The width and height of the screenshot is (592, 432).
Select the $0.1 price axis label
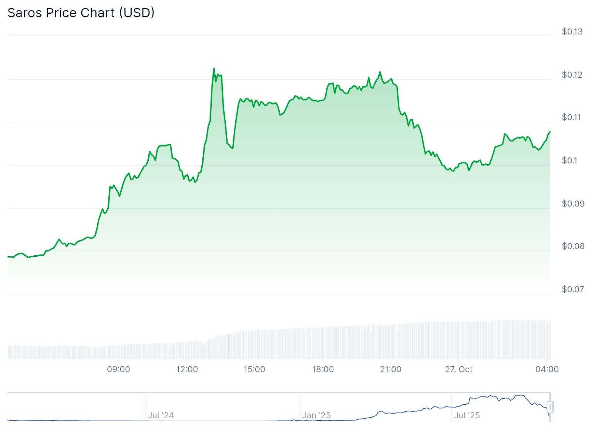click(x=569, y=161)
